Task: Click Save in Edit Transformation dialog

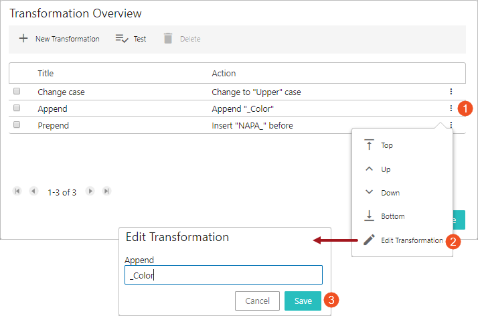Action: pos(303,301)
